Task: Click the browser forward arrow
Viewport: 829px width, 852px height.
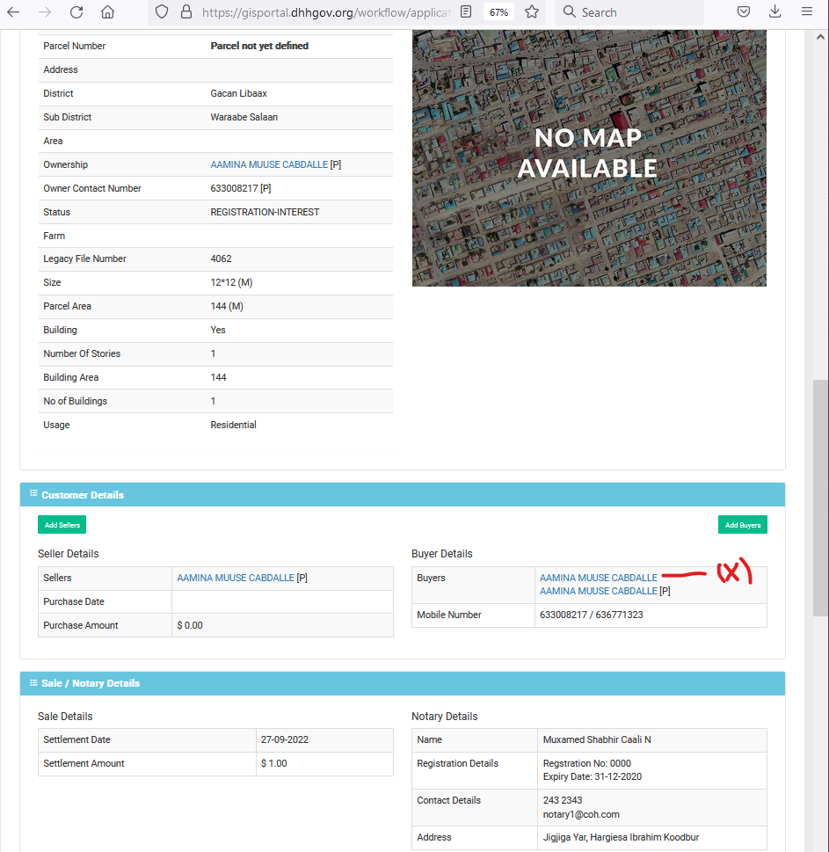Action: 45,12
